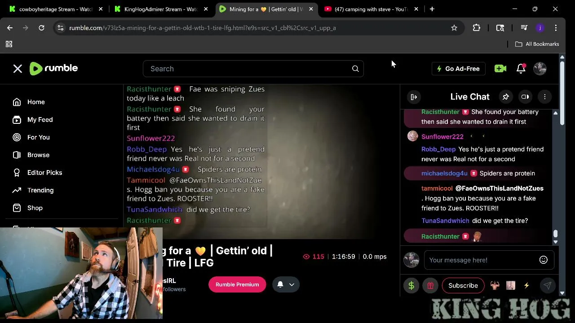The height and width of the screenshot is (323, 575).
Task: Click the gift subscription icon
Action: click(430, 285)
